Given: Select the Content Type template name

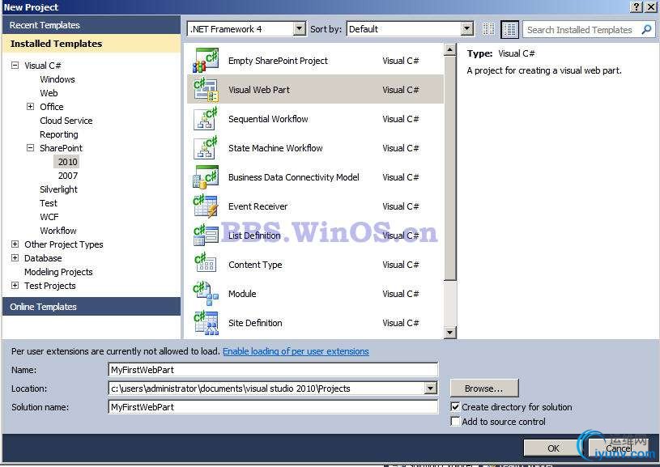Looking at the screenshot, I should (255, 265).
